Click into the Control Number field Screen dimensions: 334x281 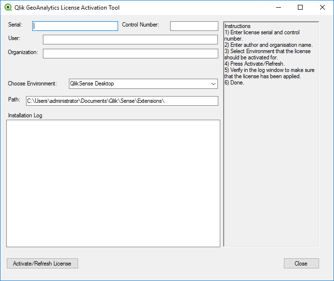point(194,26)
